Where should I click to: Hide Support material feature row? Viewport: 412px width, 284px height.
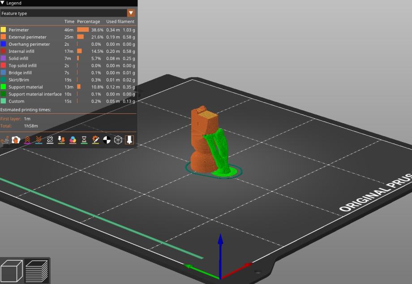26,87
